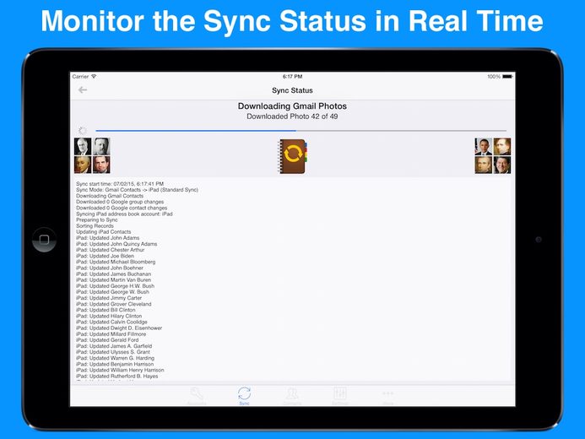Select top-left flag-background photo in right grid
585x439 pixels.
pyautogui.click(x=483, y=146)
